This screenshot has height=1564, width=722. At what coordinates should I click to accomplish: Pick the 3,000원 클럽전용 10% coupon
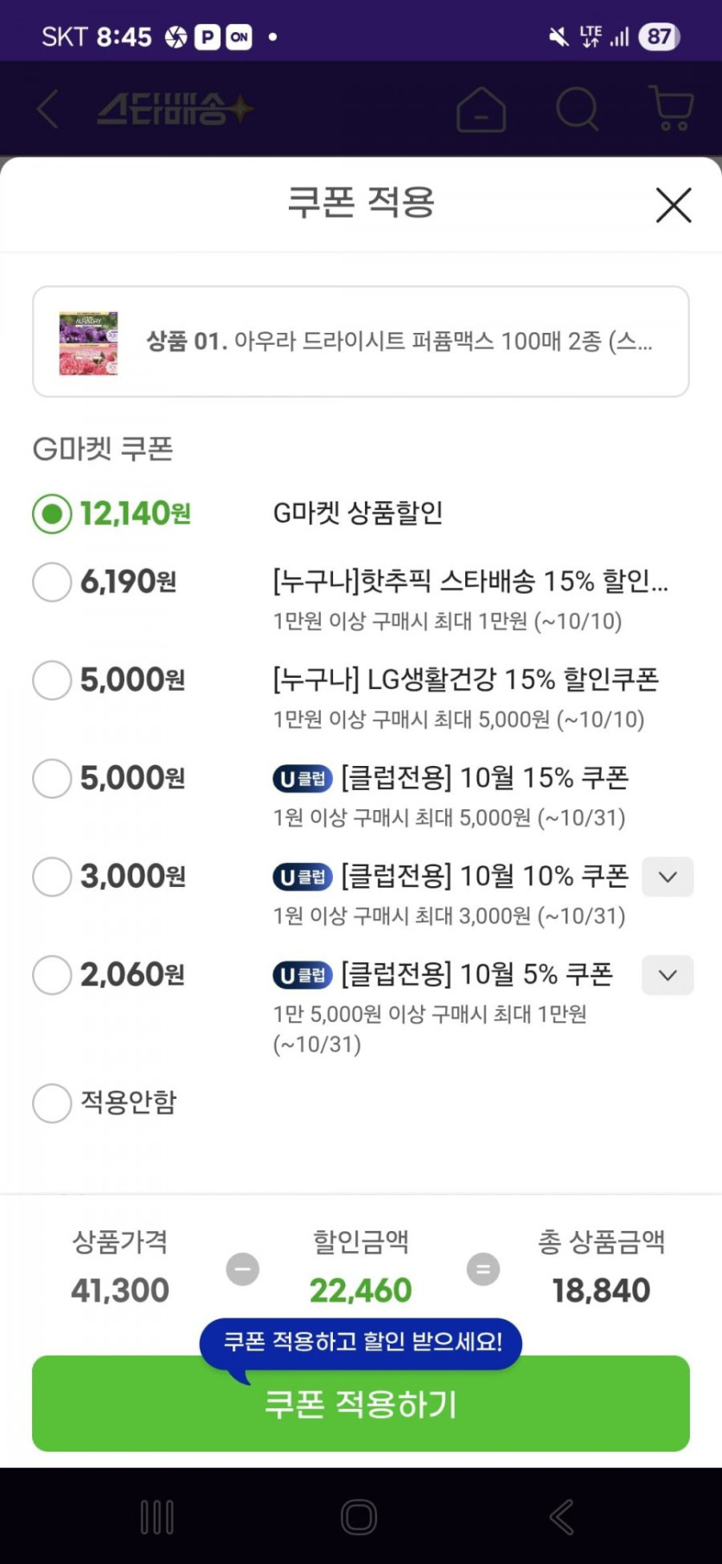tap(52, 877)
